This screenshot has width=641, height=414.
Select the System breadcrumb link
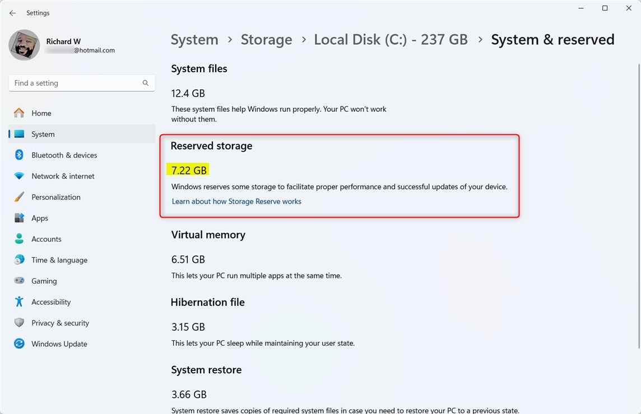(x=194, y=39)
